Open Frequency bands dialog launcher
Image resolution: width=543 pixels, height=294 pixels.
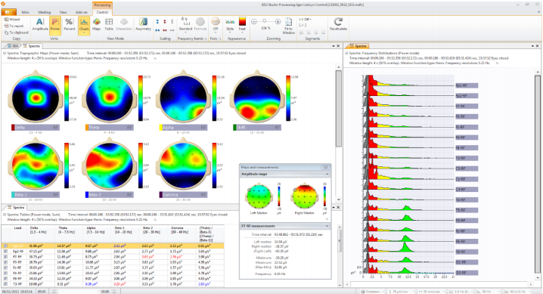206,39
